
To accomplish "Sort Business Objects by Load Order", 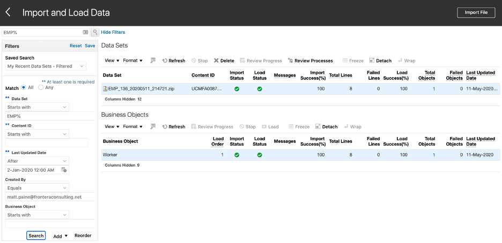I will 218,141.
